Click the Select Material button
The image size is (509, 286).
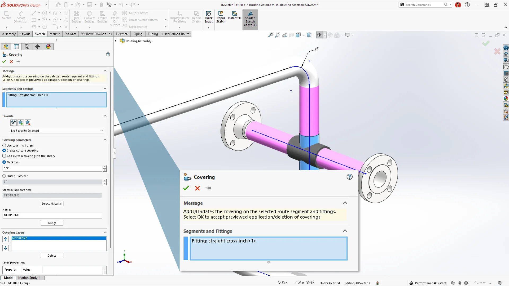[x=52, y=203]
